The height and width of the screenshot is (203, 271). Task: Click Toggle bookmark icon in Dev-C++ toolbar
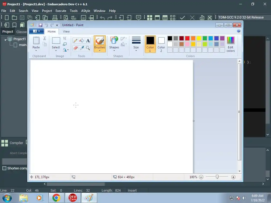pos(14,25)
